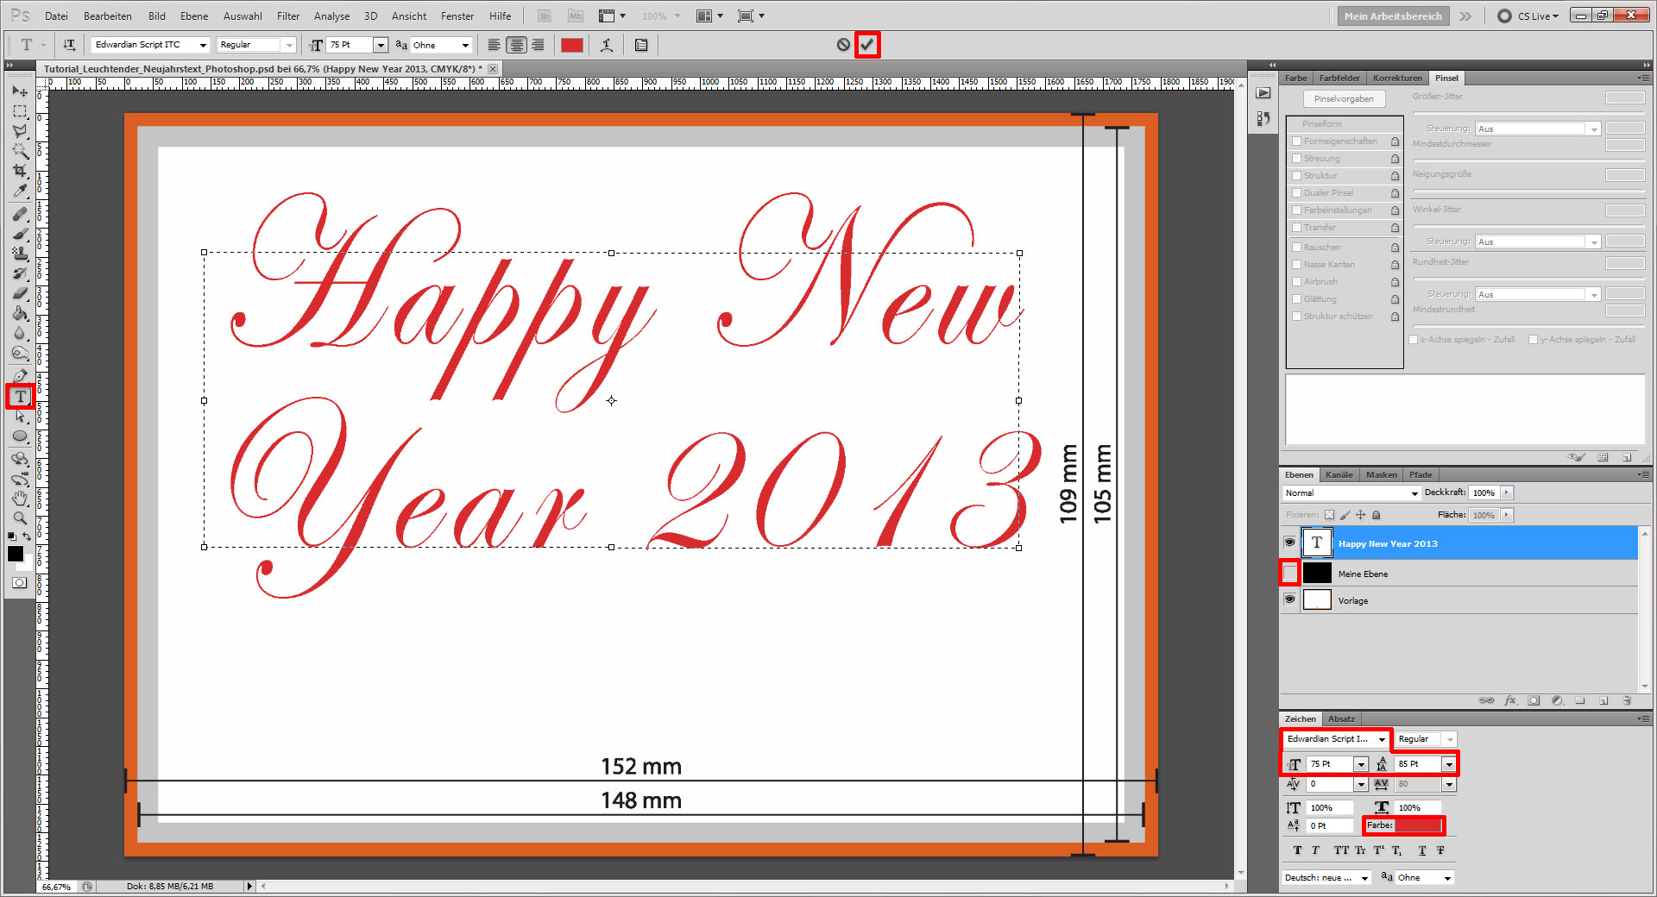Click the Pinselvorgaben button
This screenshot has height=897, width=1657.
(x=1344, y=98)
